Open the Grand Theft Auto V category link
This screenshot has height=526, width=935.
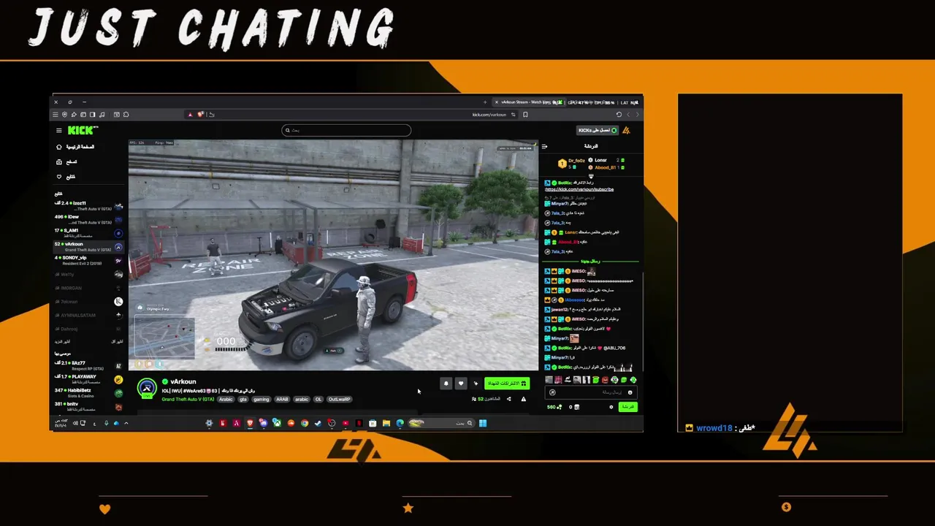(188, 400)
